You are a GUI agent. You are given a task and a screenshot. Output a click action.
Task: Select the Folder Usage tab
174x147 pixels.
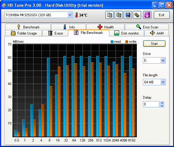(x=24, y=33)
